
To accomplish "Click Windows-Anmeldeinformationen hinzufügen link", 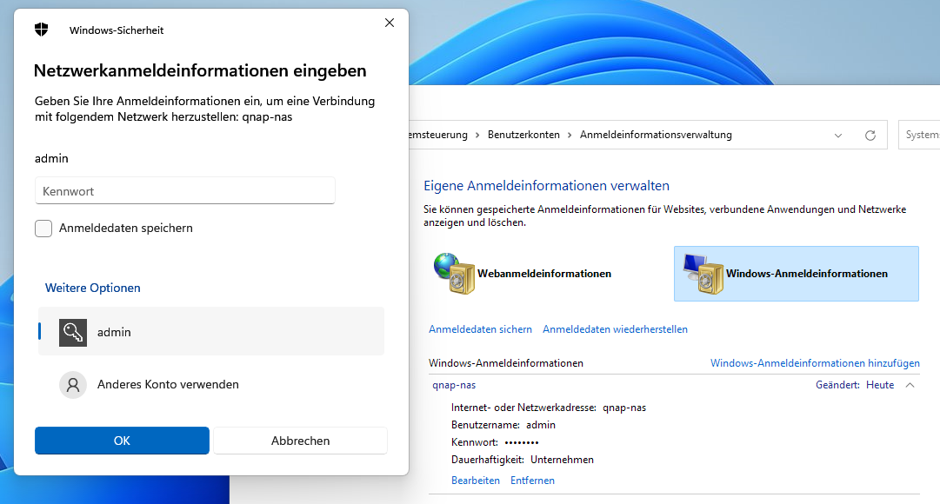I will tap(815, 363).
